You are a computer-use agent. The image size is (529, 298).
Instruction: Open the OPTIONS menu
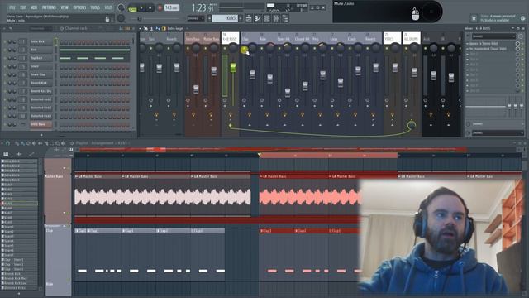tap(79, 7)
